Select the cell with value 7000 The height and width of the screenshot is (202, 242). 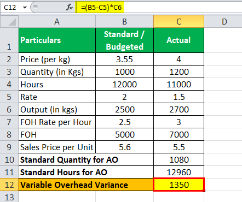click(x=178, y=134)
